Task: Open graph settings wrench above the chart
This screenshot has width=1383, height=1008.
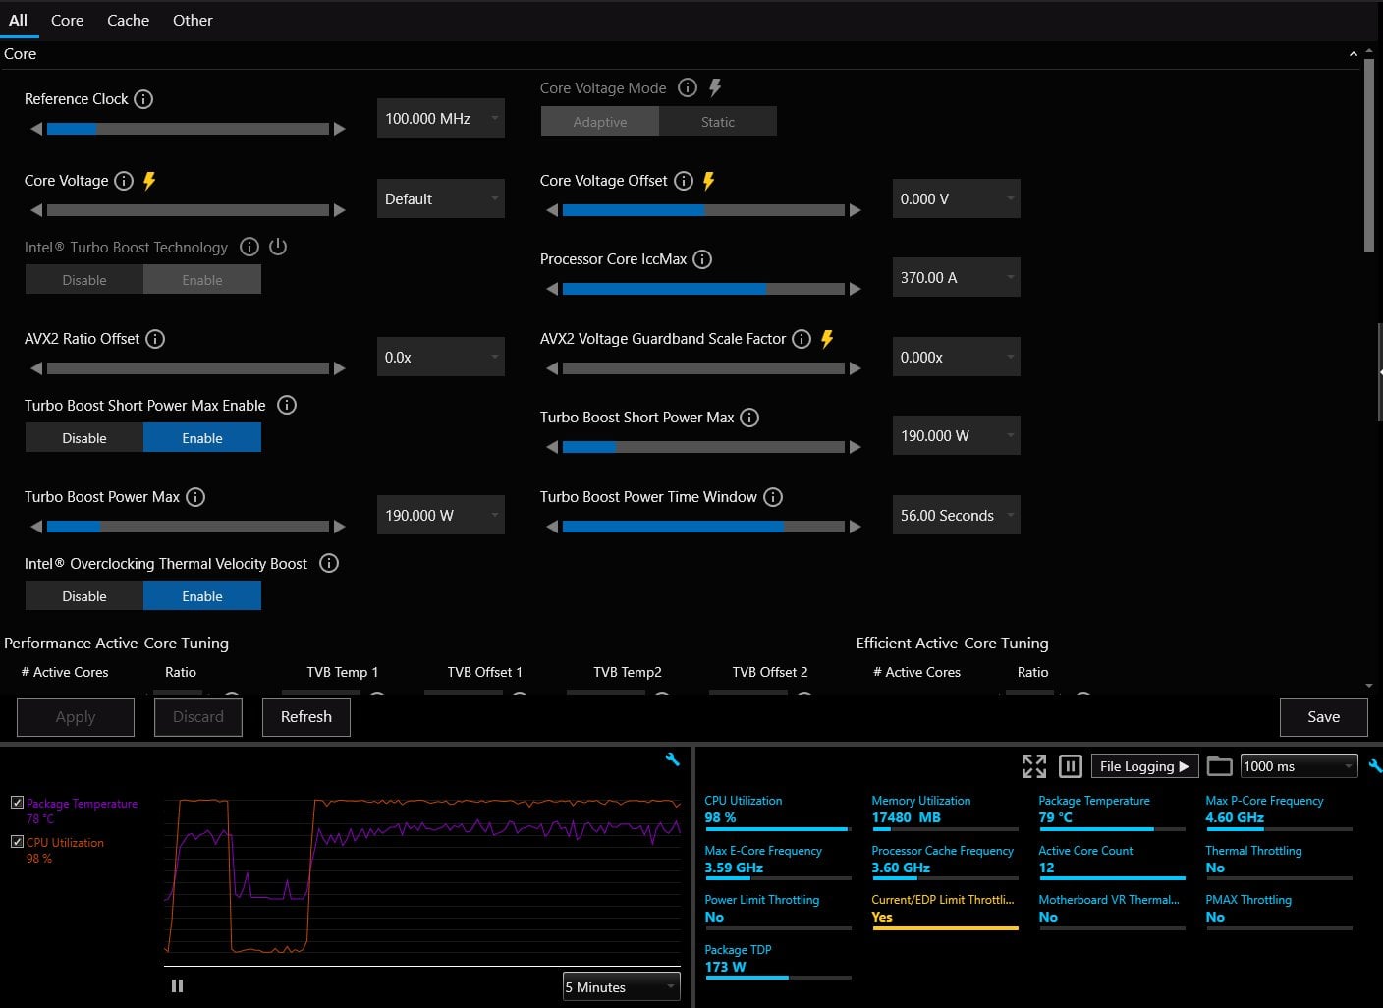Action: (x=673, y=758)
